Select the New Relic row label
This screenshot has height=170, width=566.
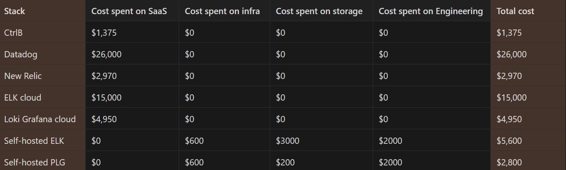point(23,76)
